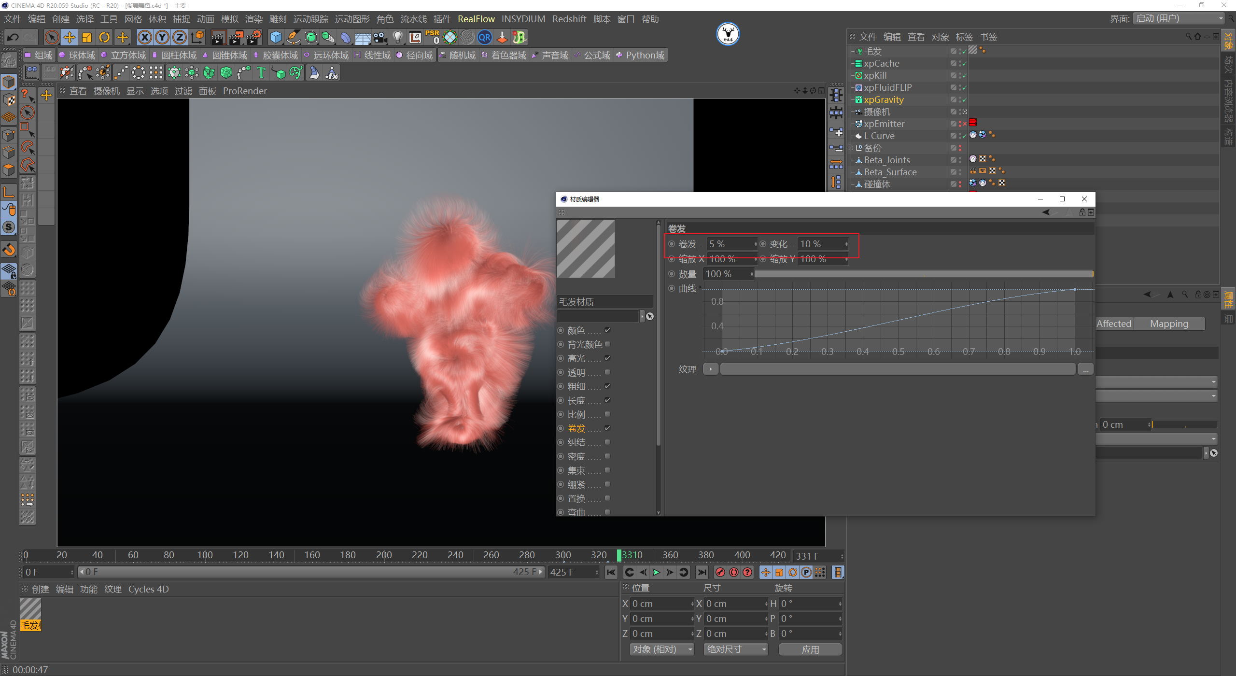
Task: Click the light bulb Light icon
Action: point(397,37)
